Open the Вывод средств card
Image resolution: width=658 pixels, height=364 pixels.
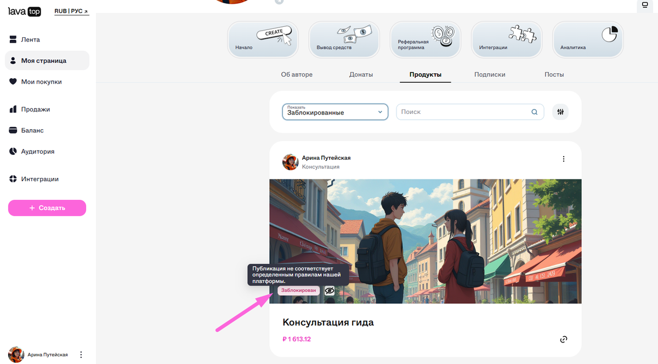(344, 39)
